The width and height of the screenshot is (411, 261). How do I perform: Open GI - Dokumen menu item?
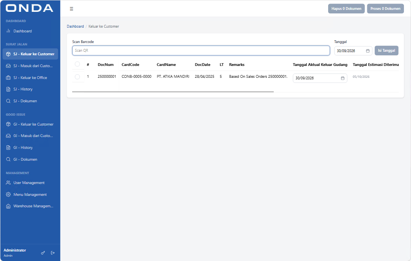(30, 159)
